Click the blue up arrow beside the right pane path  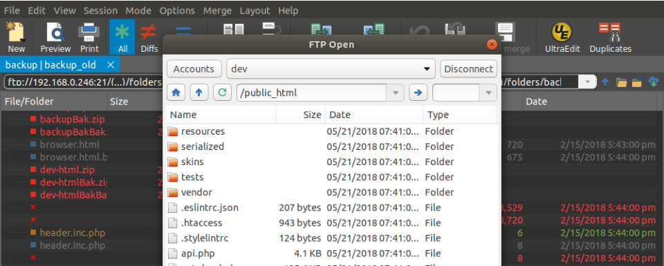(x=606, y=82)
